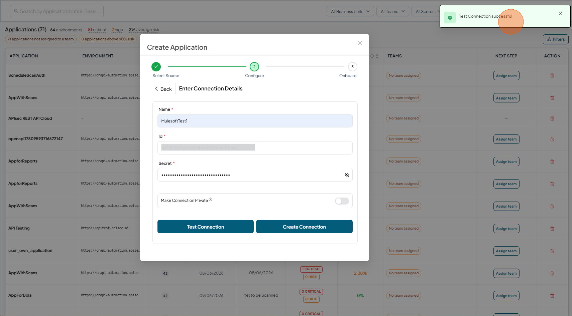Go to Select Source step
Image resolution: width=572 pixels, height=316 pixels.
(156, 67)
